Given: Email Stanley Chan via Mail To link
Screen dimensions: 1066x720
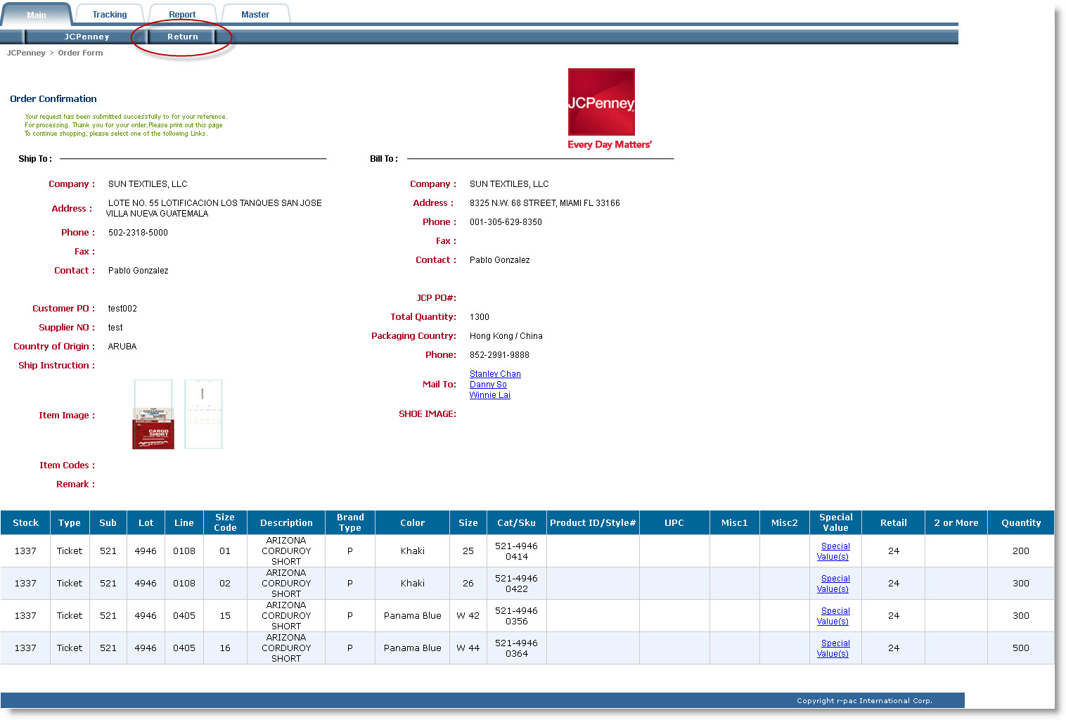Looking at the screenshot, I should (x=495, y=374).
